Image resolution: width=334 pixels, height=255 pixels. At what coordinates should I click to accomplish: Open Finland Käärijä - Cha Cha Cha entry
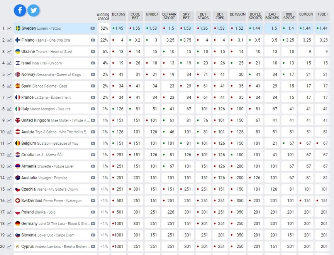point(55,40)
